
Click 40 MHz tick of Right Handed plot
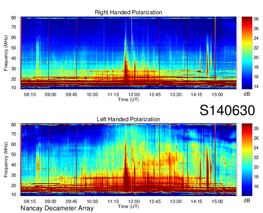pos(14,58)
